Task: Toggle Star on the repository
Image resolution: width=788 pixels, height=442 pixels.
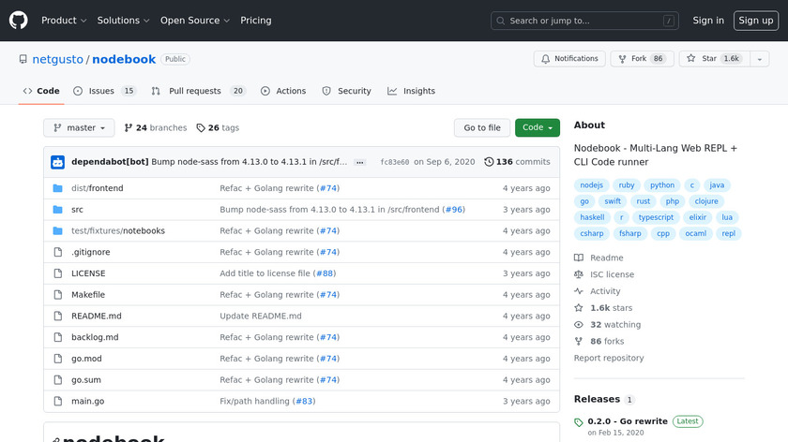Action: click(713, 59)
